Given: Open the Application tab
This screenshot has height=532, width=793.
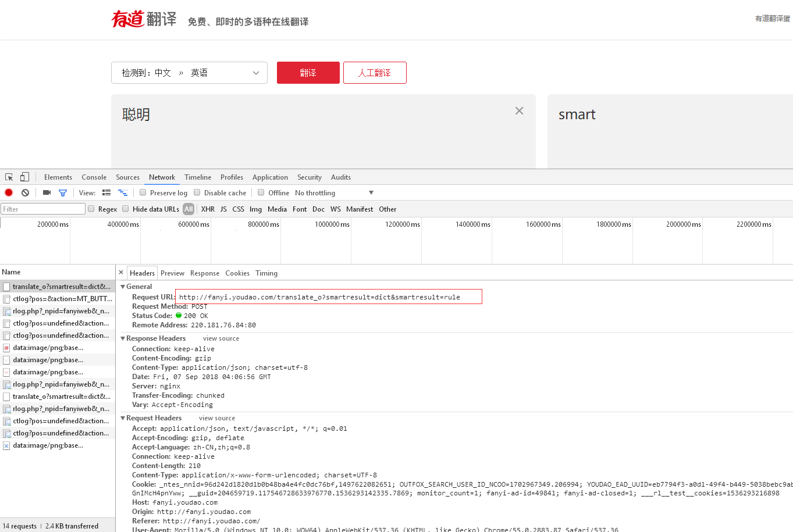Looking at the screenshot, I should 270,177.
